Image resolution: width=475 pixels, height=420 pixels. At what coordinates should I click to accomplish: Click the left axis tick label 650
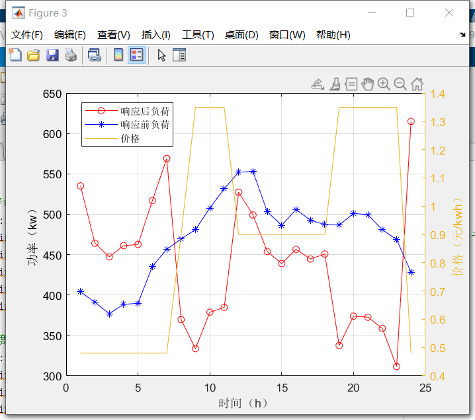tap(52, 94)
